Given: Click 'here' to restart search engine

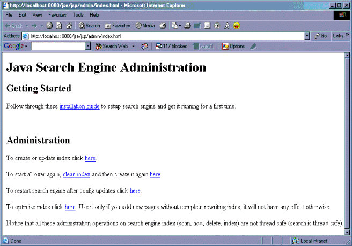Looking at the screenshot, I should click(x=135, y=190).
